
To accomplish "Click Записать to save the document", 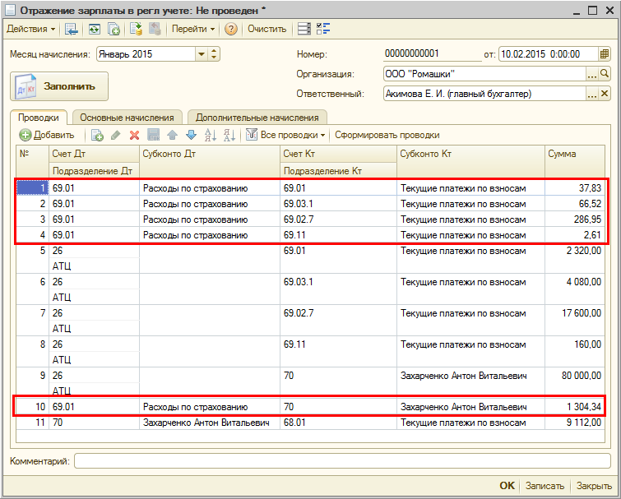I will click(545, 486).
